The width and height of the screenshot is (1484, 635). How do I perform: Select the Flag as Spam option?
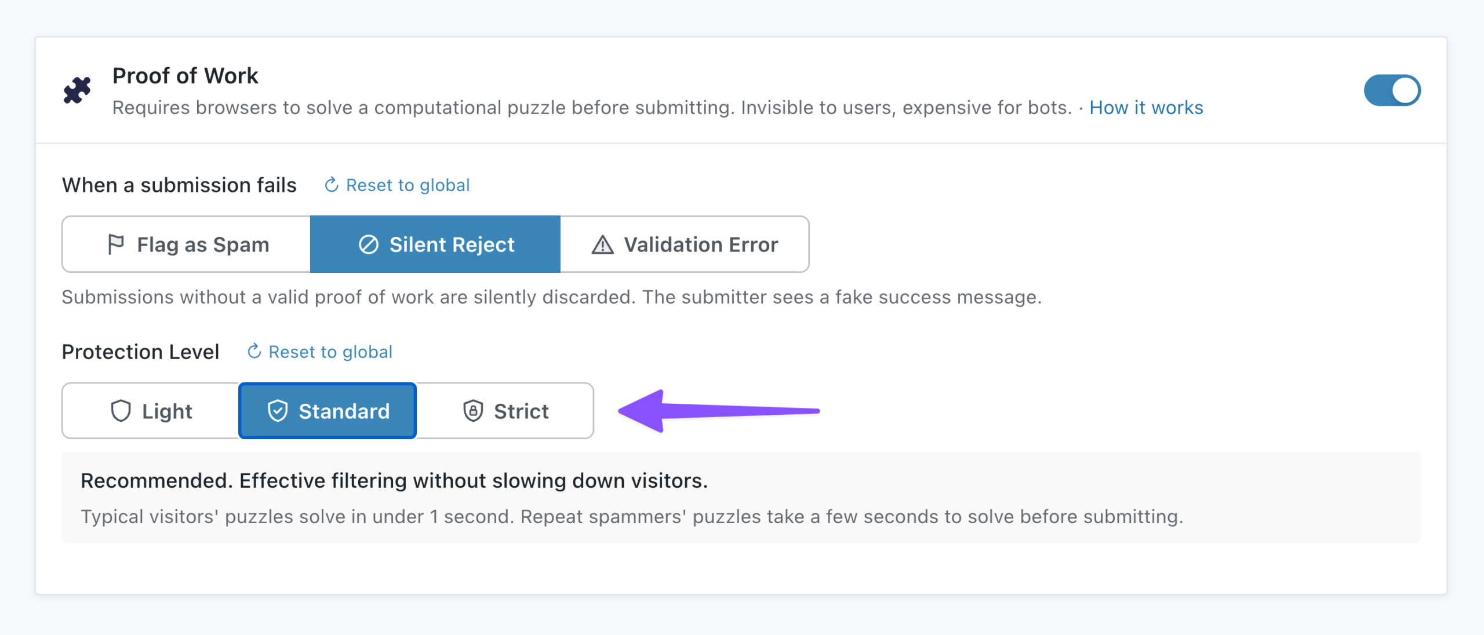point(186,244)
